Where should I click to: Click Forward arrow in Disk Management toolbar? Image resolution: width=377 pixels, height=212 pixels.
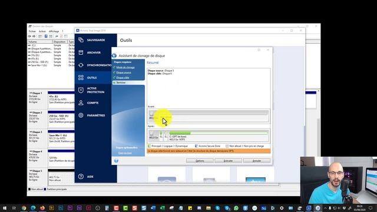tap(34, 37)
